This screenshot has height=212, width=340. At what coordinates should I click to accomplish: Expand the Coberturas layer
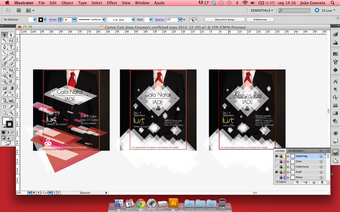[x=288, y=167]
